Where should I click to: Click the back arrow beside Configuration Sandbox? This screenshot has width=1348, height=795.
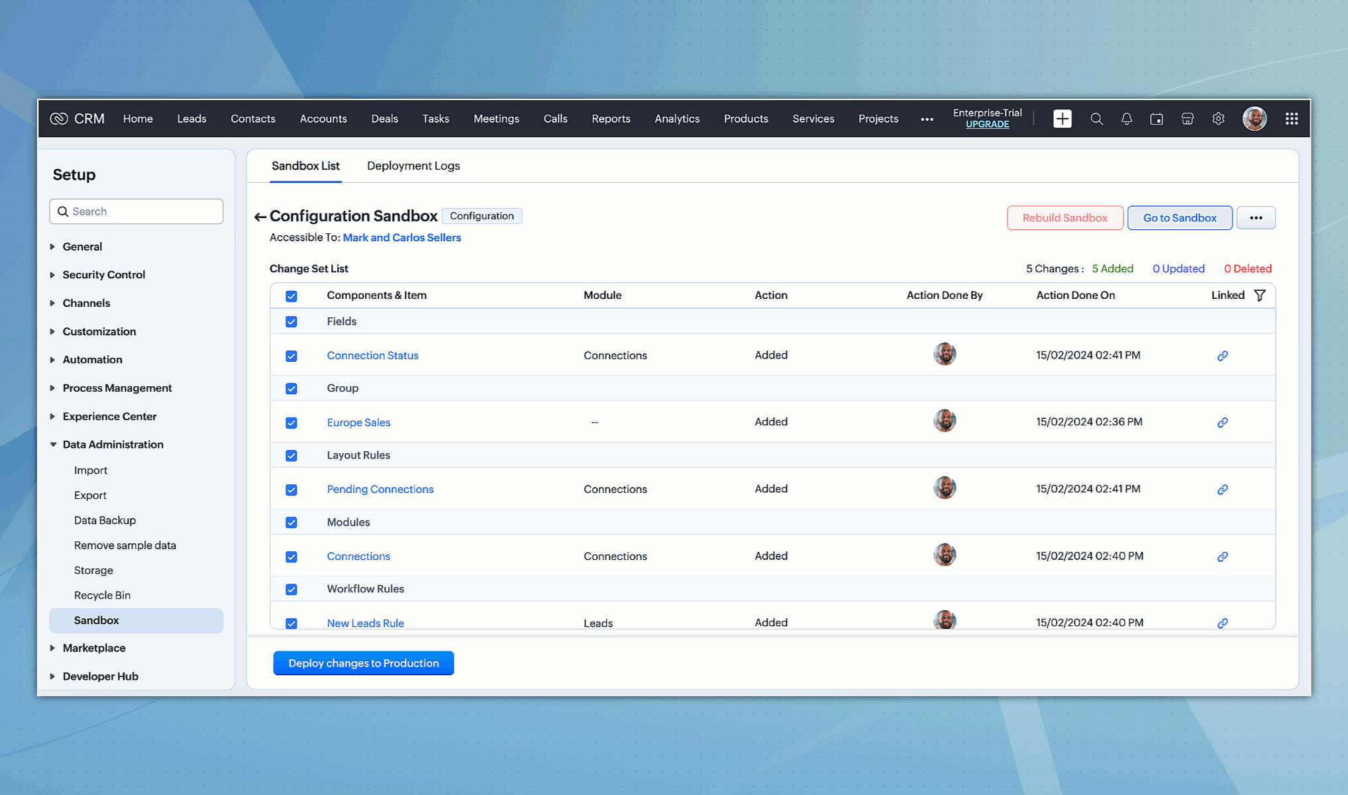pos(260,217)
